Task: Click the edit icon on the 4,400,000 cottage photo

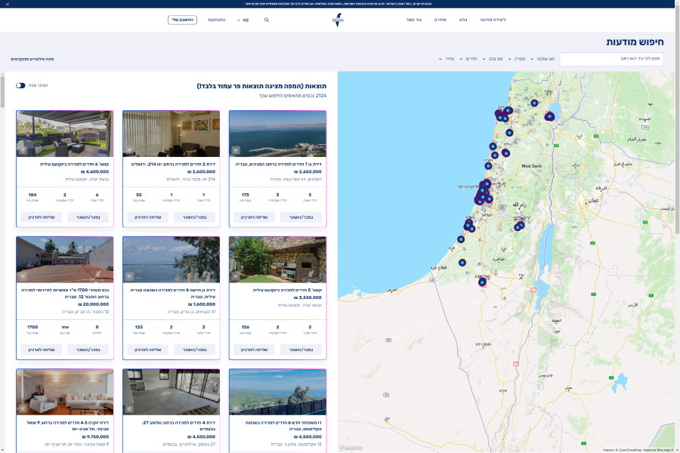Action: coord(23,149)
